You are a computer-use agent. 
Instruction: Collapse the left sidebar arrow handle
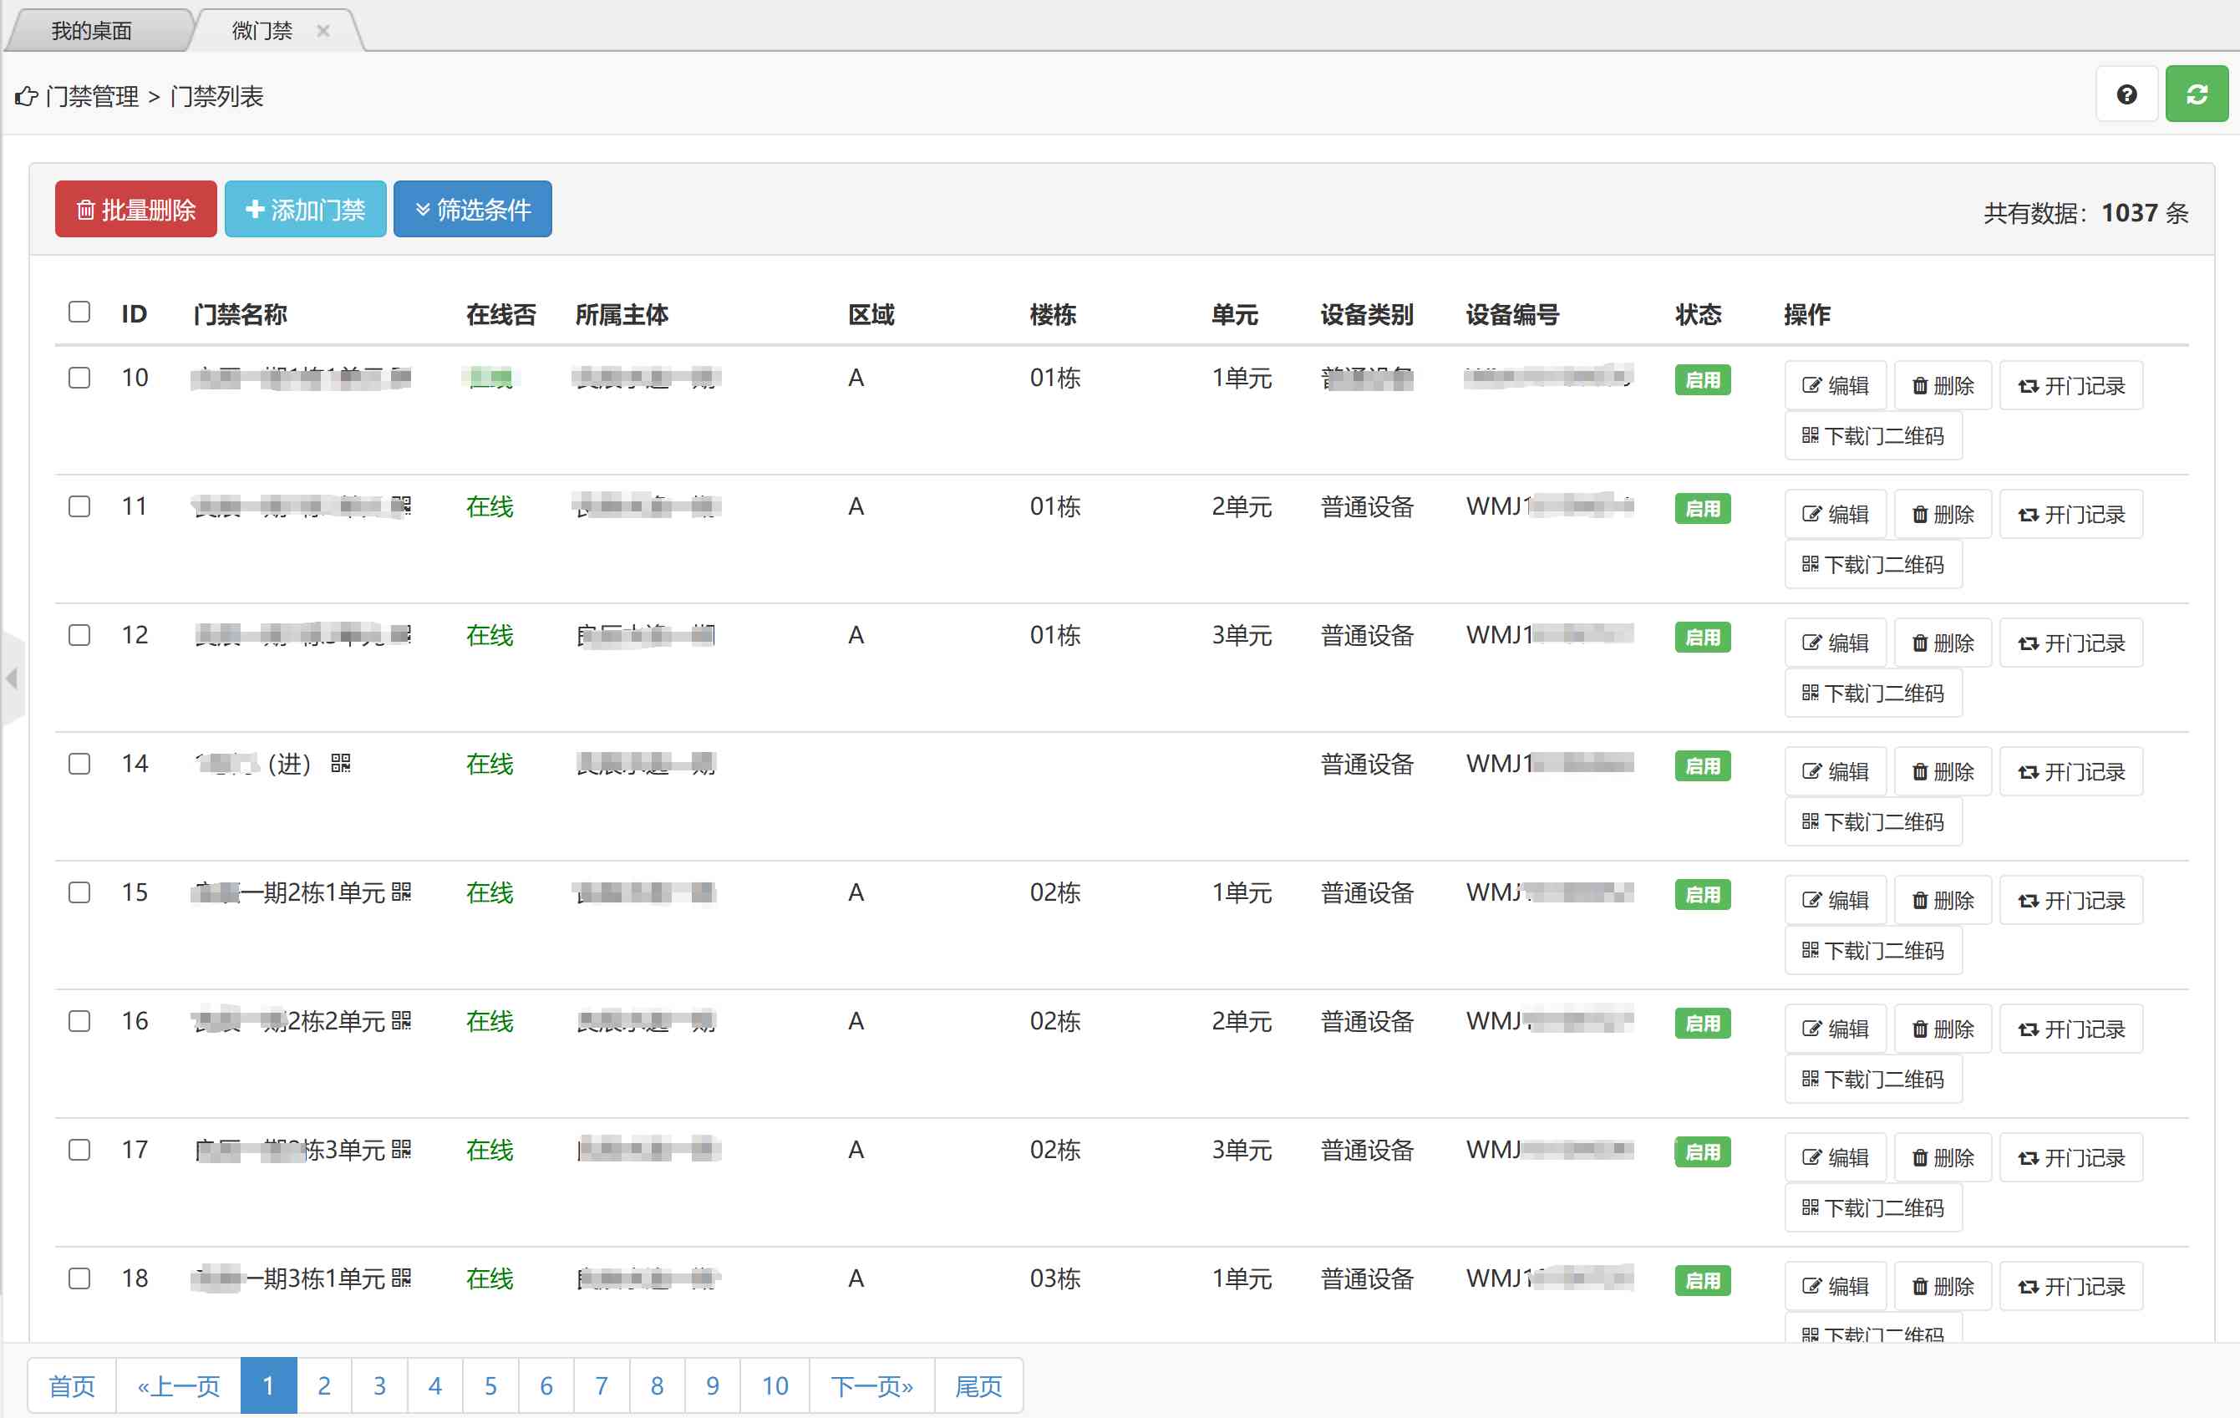click(11, 679)
